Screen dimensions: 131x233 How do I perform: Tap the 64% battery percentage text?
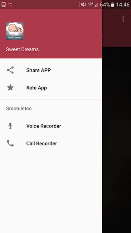105,5
